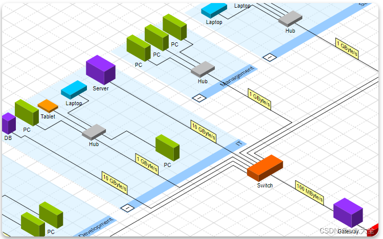
Task: Click the 10 GByte/s label on Server link
Action: (x=204, y=131)
